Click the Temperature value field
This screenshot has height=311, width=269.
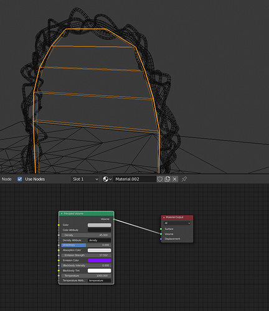click(86, 276)
